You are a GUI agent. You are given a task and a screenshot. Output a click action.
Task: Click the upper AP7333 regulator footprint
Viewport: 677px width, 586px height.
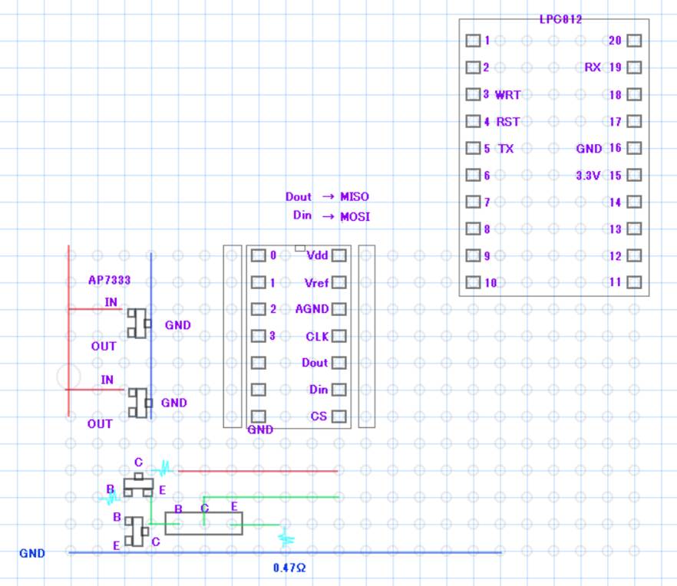click(x=139, y=323)
